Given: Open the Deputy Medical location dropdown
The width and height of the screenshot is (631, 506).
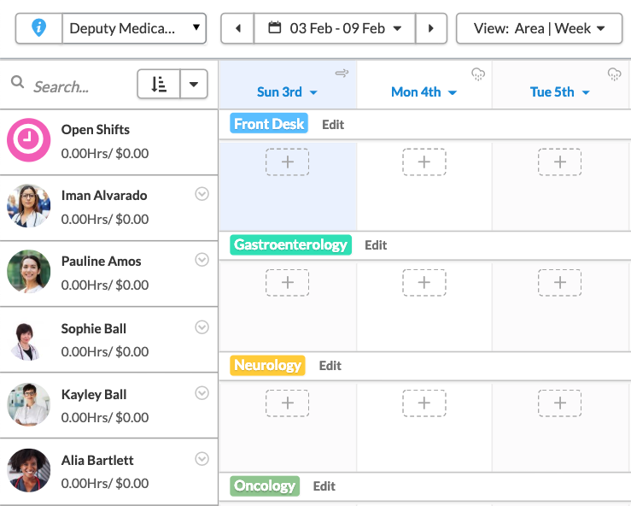Looking at the screenshot, I should (x=134, y=28).
